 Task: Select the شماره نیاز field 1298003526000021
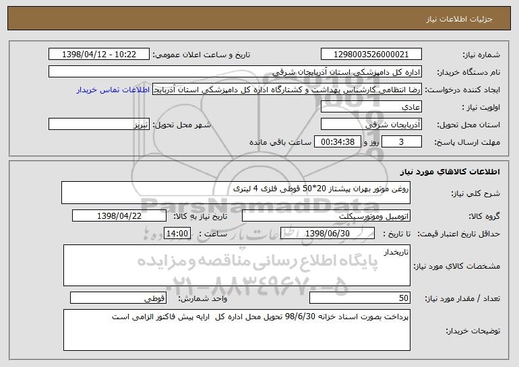pyautogui.click(x=371, y=55)
